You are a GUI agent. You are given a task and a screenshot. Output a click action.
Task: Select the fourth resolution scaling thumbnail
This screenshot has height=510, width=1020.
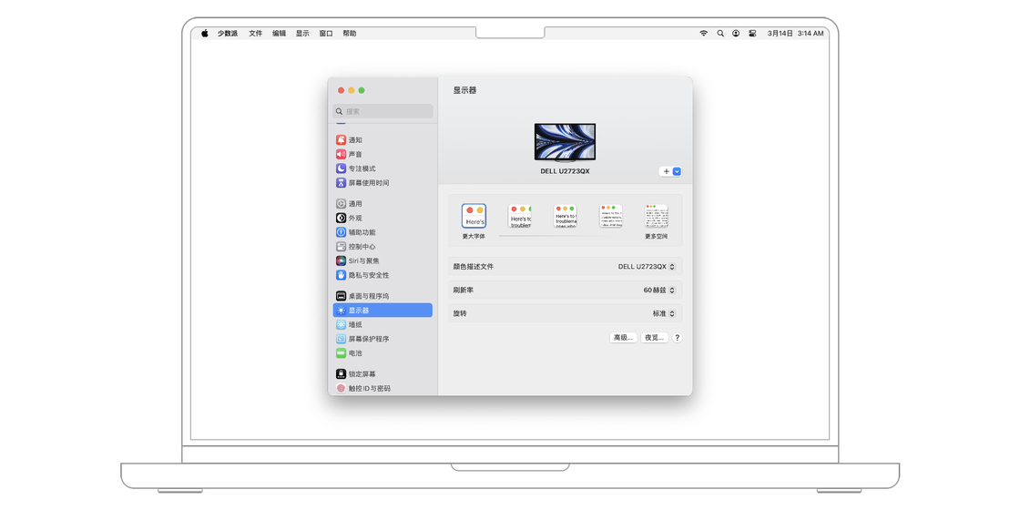coord(611,216)
